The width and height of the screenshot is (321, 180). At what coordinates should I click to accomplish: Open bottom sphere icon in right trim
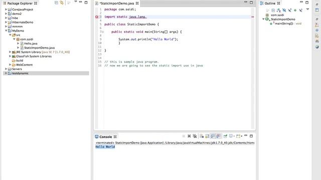(317, 46)
